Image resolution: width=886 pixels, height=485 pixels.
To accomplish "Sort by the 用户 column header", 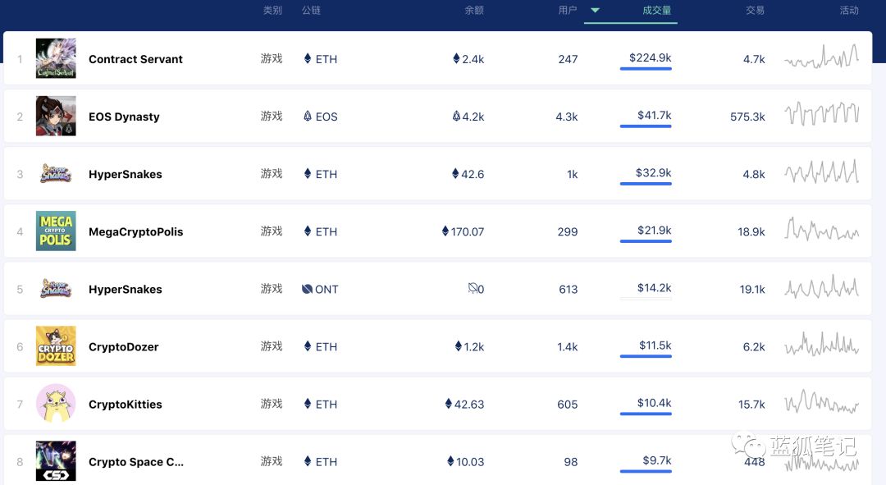I will (568, 11).
